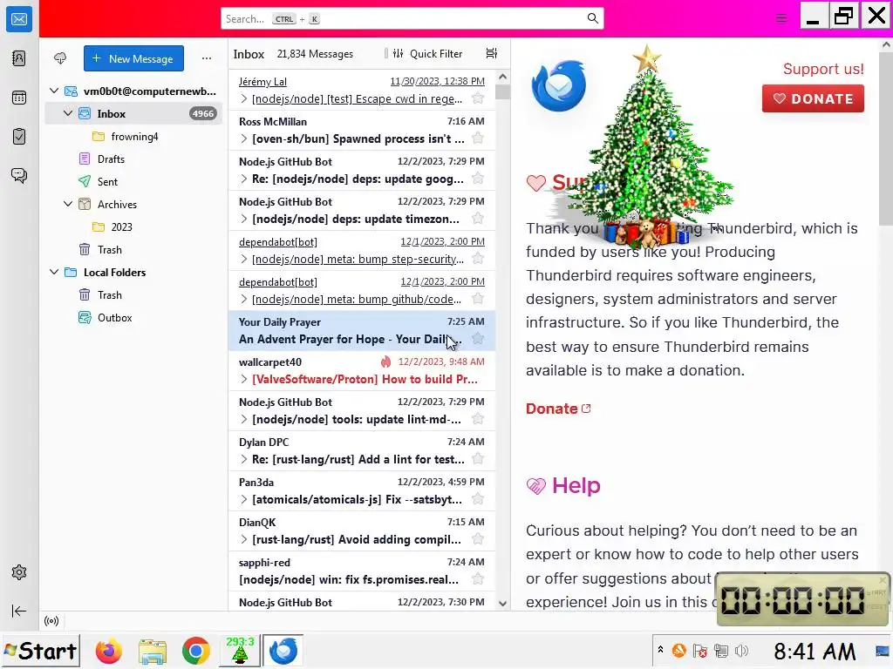Click the online status indicator icon
The image size is (893, 669).
tap(51, 620)
